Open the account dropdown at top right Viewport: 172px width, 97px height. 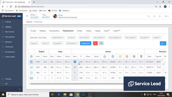(x=167, y=16)
